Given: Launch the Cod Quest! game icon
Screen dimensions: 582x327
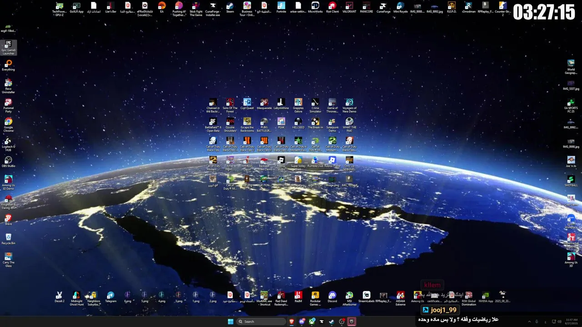Looking at the screenshot, I should (247, 104).
